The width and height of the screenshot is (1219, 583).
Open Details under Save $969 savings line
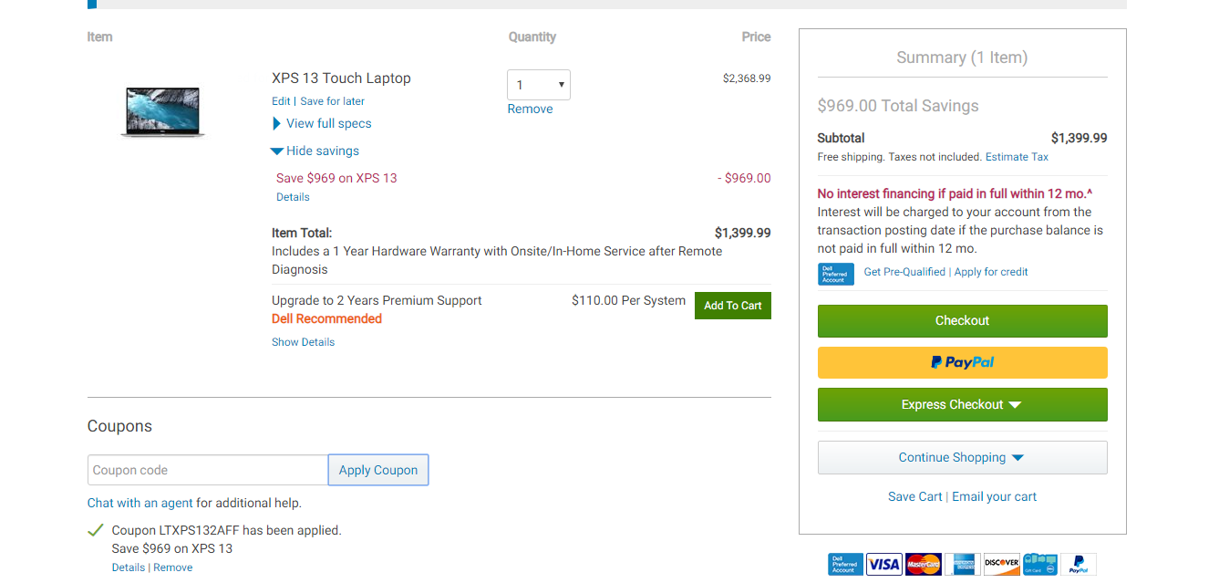(x=293, y=197)
